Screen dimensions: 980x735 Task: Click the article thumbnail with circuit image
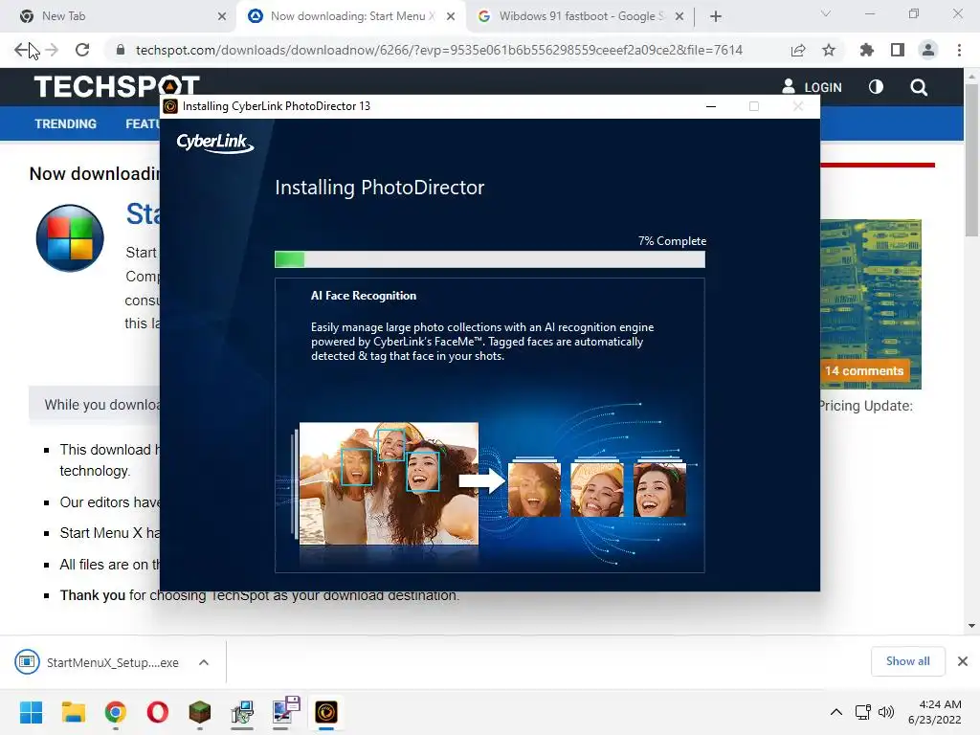871,304
